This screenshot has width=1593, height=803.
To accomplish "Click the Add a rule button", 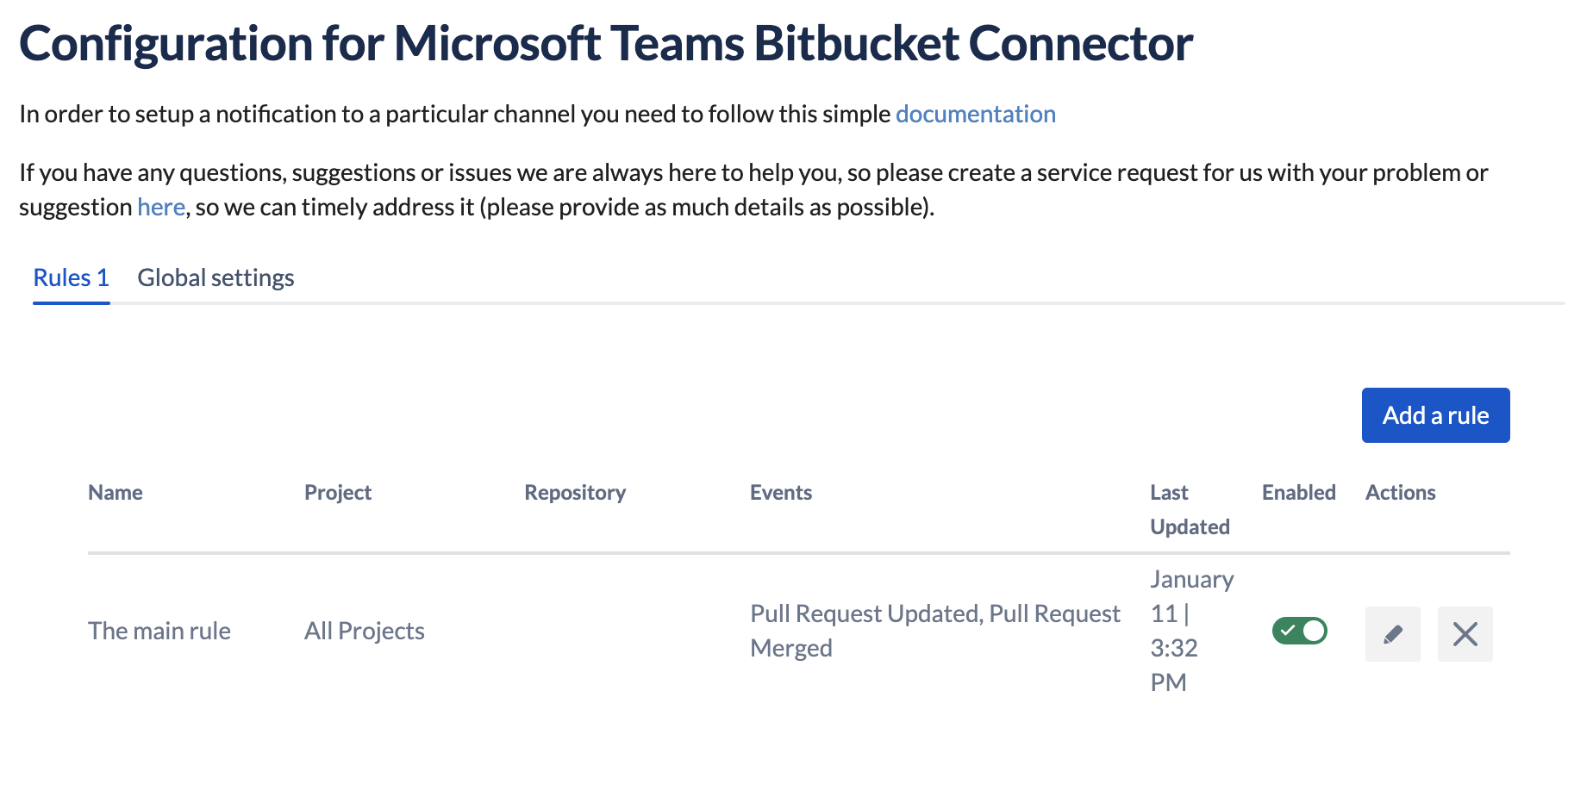I will pyautogui.click(x=1434, y=414).
